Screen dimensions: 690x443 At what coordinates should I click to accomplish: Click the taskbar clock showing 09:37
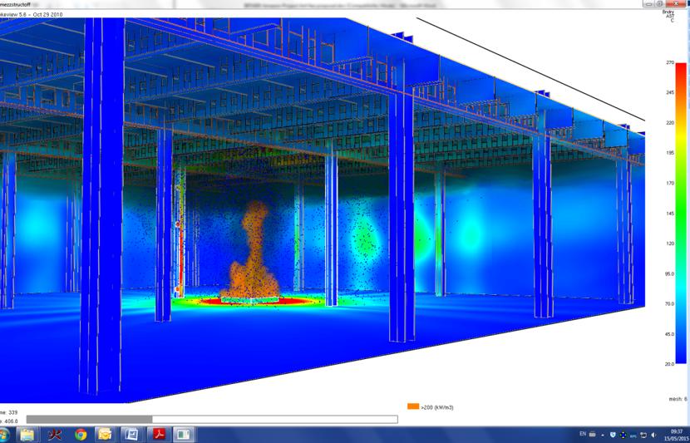point(678,435)
